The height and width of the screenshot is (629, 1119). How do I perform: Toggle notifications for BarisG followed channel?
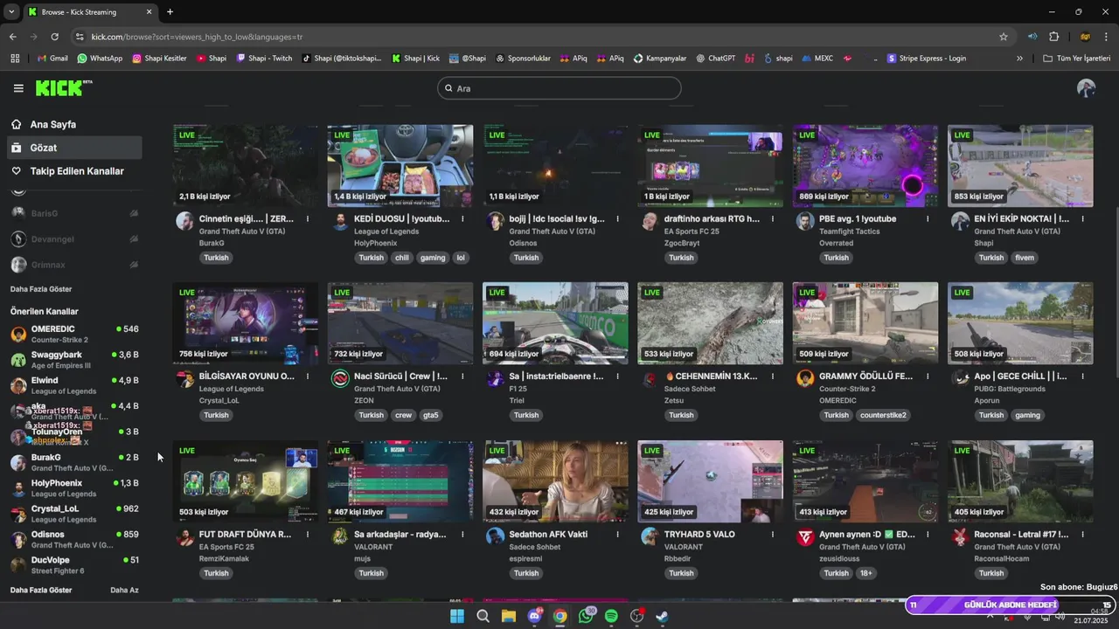coord(134,213)
